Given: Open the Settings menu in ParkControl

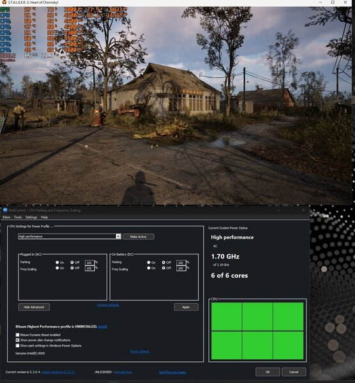Looking at the screenshot, I should (31, 217).
